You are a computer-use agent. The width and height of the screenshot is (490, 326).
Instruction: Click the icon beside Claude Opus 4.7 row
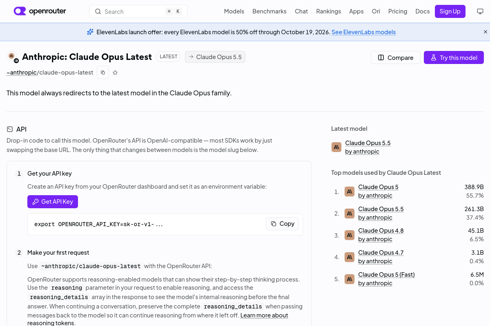350,257
